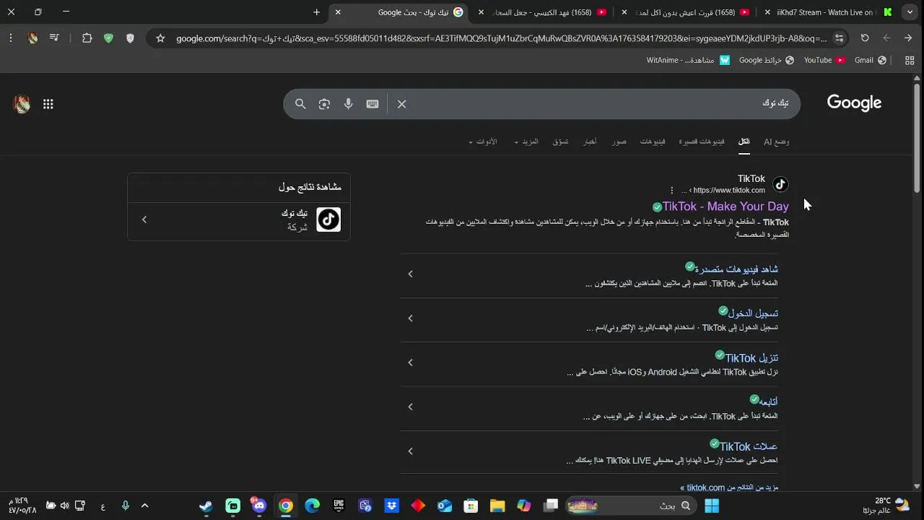Expand the 'شاهد فيديوهات متصدرة' sitelink
Viewport: 924px width, 520px height.
click(x=410, y=274)
